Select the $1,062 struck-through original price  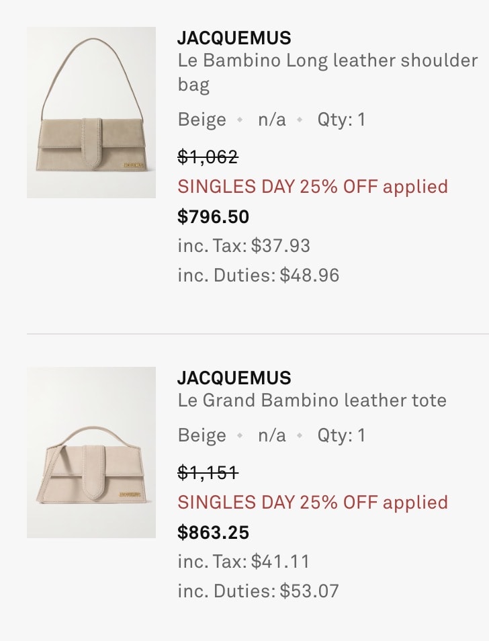coord(208,157)
